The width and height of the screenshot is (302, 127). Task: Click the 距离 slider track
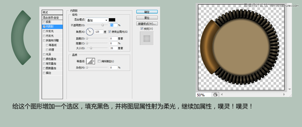coord(97,38)
